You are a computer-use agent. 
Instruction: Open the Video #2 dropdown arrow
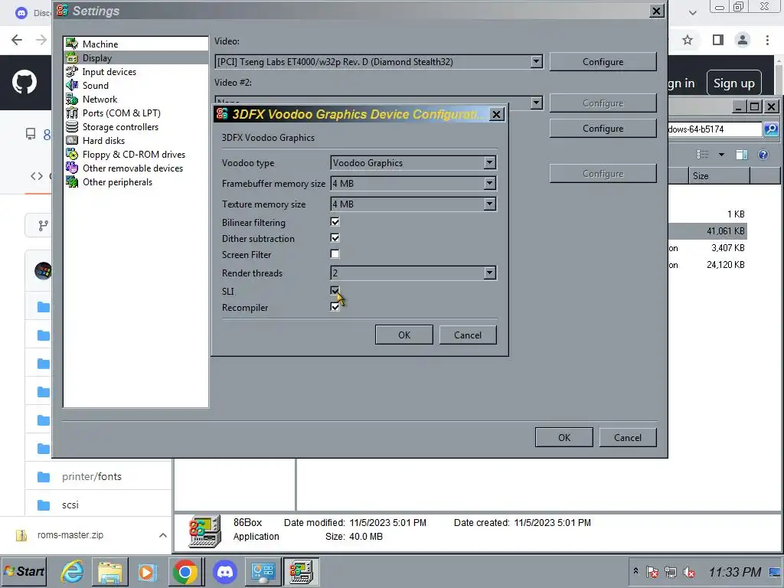(536, 103)
